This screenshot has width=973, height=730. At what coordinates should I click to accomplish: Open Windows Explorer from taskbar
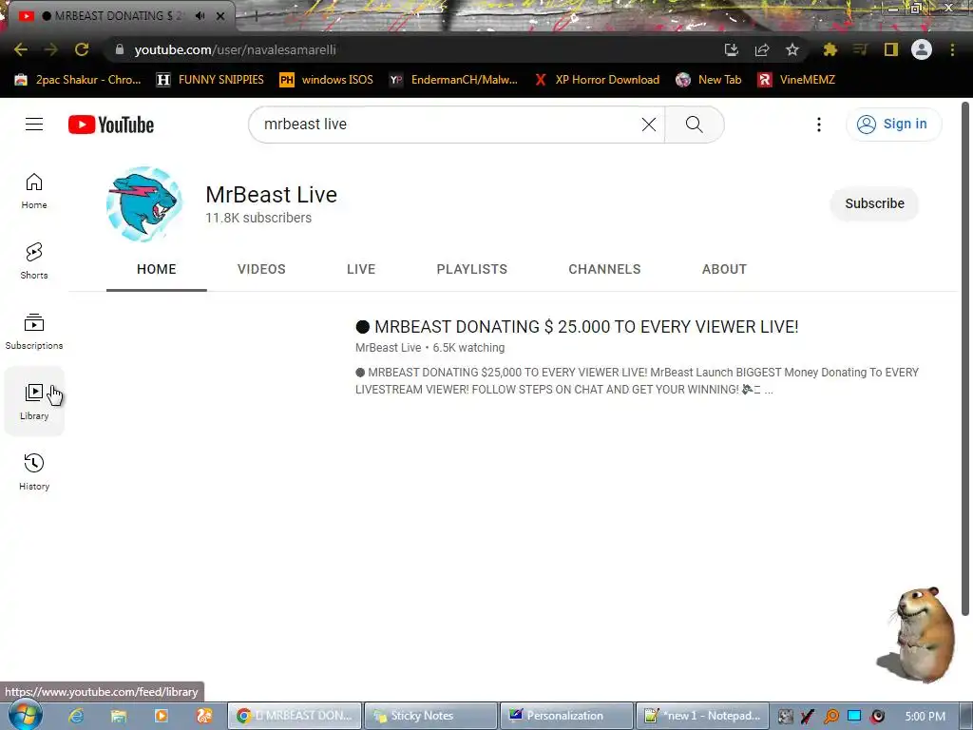tap(119, 716)
